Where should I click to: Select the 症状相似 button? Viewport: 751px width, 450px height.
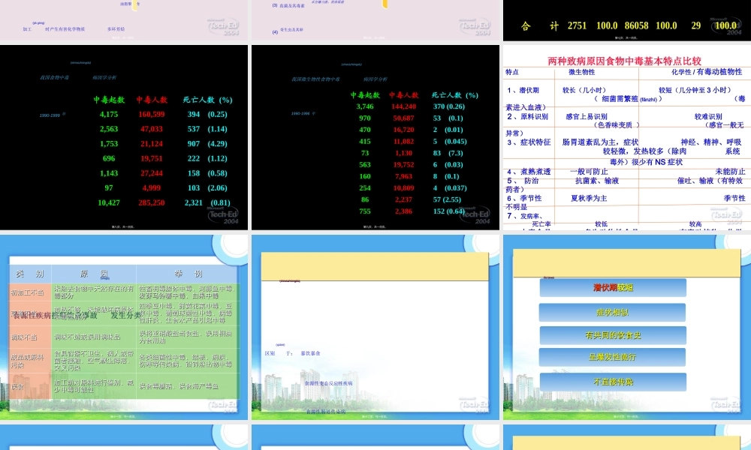tap(612, 312)
